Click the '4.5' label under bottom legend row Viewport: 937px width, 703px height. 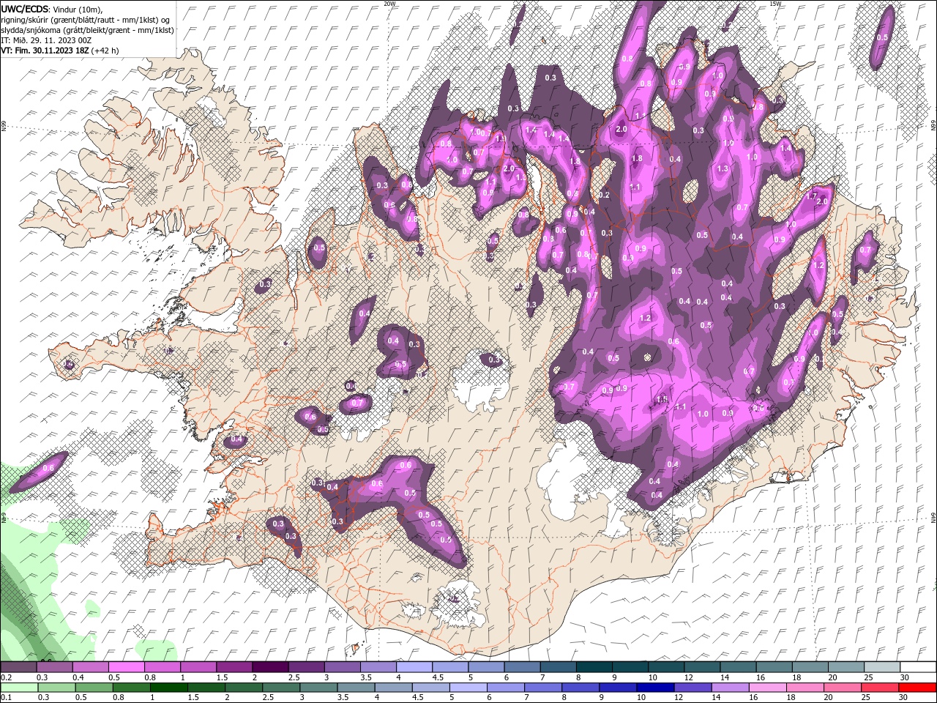coord(418,698)
